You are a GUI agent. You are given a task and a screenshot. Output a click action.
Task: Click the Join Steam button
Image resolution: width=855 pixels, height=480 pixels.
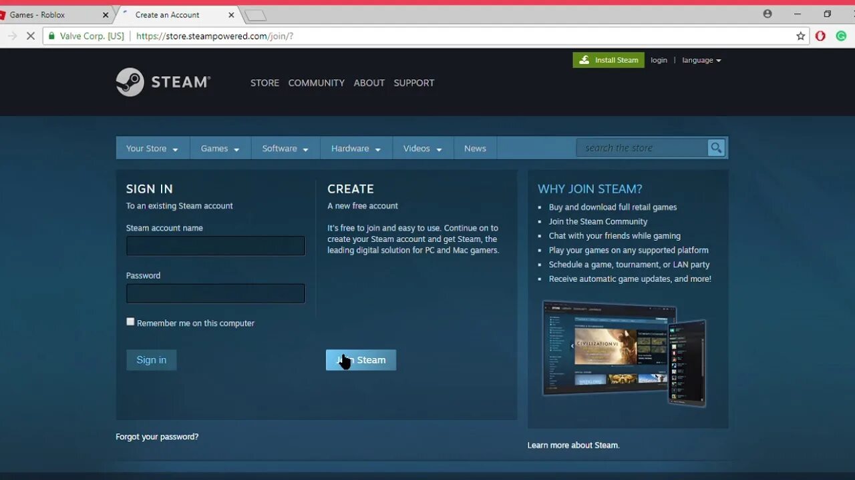click(361, 360)
